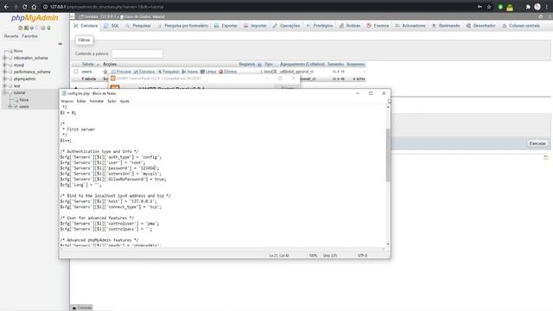Go back in the browser
The height and width of the screenshot is (311, 553).
click(x=6, y=7)
